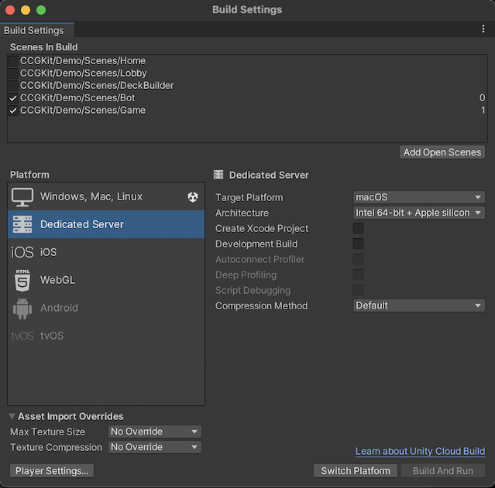Select the tvOS platform row
Screen dimensions: 495x488
pos(106,336)
